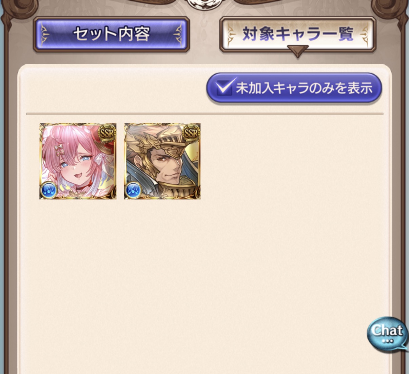Image resolution: width=409 pixels, height=374 pixels.
Task: Click the SSR badge on the knight portrait
Action: (191, 133)
